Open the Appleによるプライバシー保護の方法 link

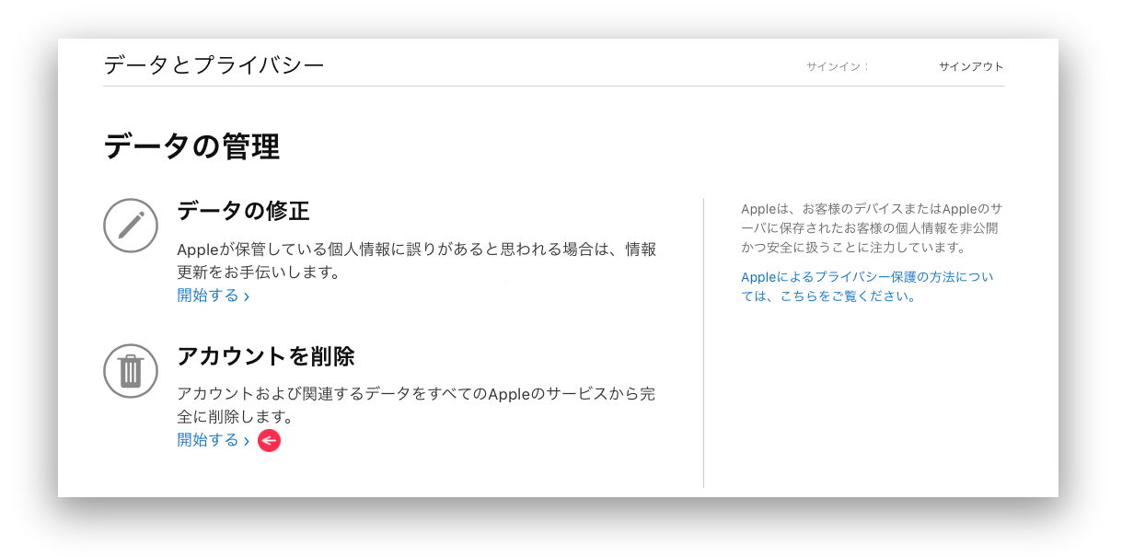tap(867, 286)
